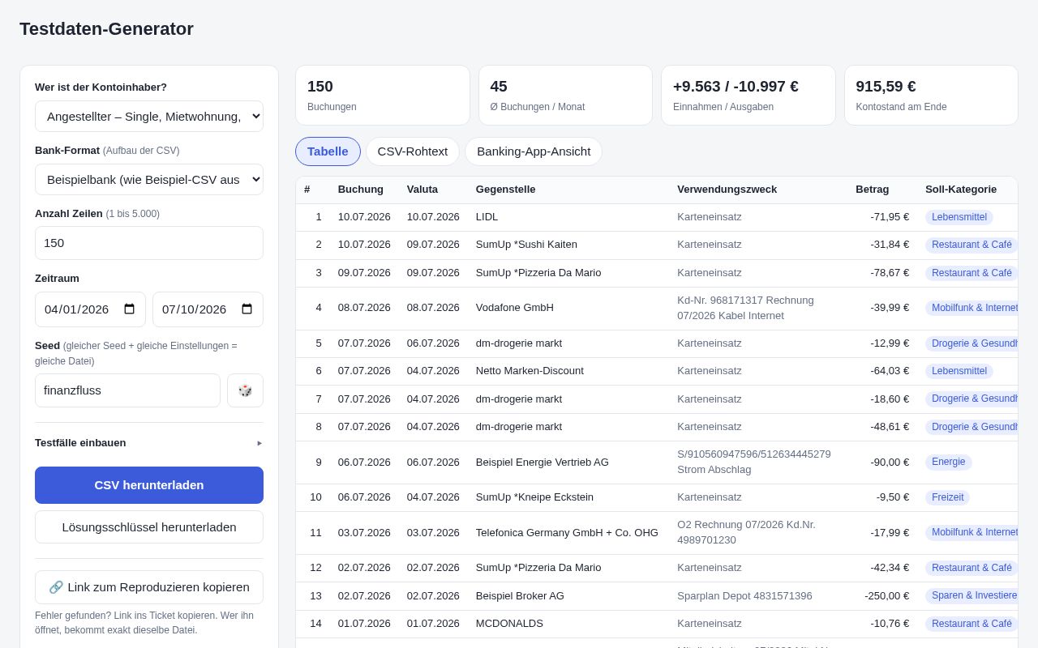1038x648 pixels.
Task: Click the 'Freizeit' category tag
Action: click(x=948, y=497)
